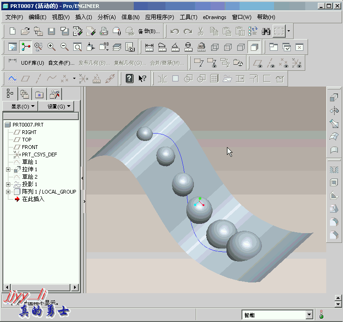Image resolution: width=343 pixels, height=322 pixels.
Task: Toggle shaded display mode
Action: click(x=254, y=47)
